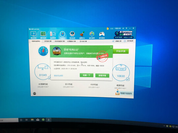Image resolution: width=178 pixels, height=133 pixels.
Task: Click the green 查看详情 view details button
Action: point(102,76)
